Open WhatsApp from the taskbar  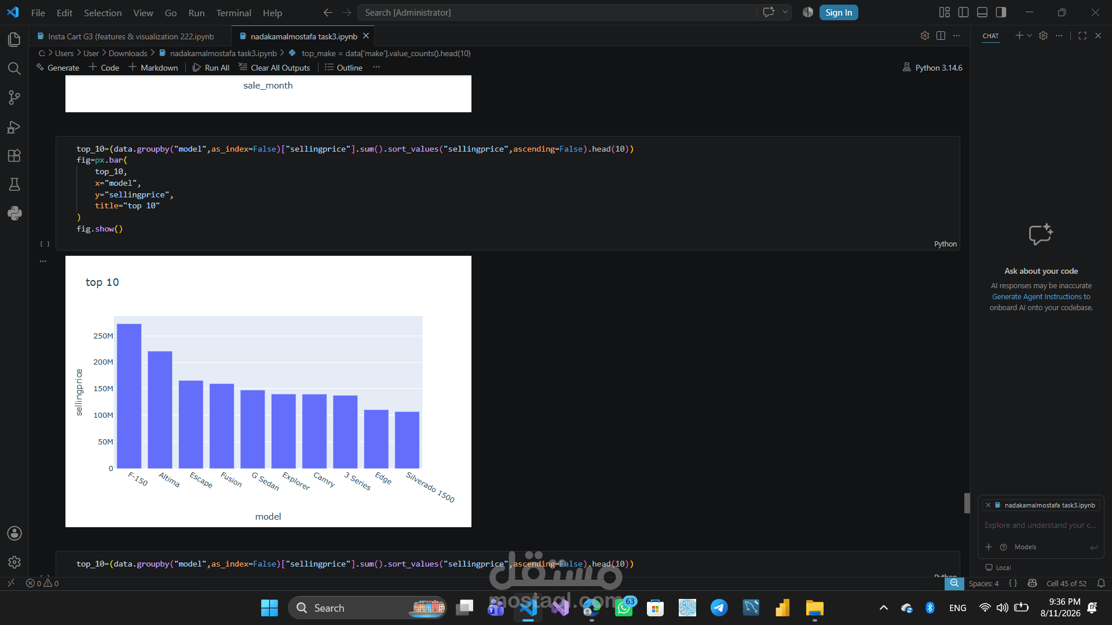pyautogui.click(x=624, y=608)
